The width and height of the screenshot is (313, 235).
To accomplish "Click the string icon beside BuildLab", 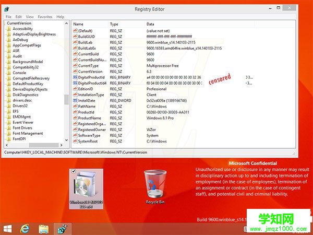I will (x=75, y=42).
